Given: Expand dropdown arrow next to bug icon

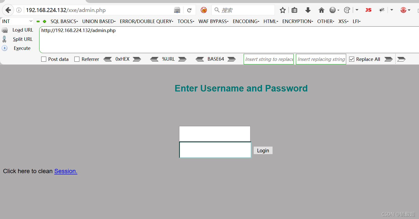Looking at the screenshot, I should pos(392,10).
